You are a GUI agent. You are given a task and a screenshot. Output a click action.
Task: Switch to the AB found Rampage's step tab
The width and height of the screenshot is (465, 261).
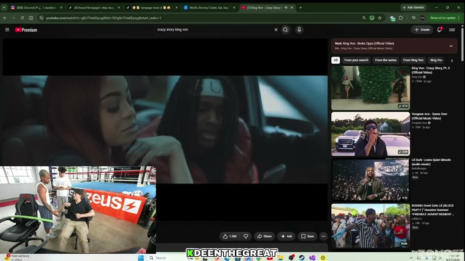(x=94, y=8)
